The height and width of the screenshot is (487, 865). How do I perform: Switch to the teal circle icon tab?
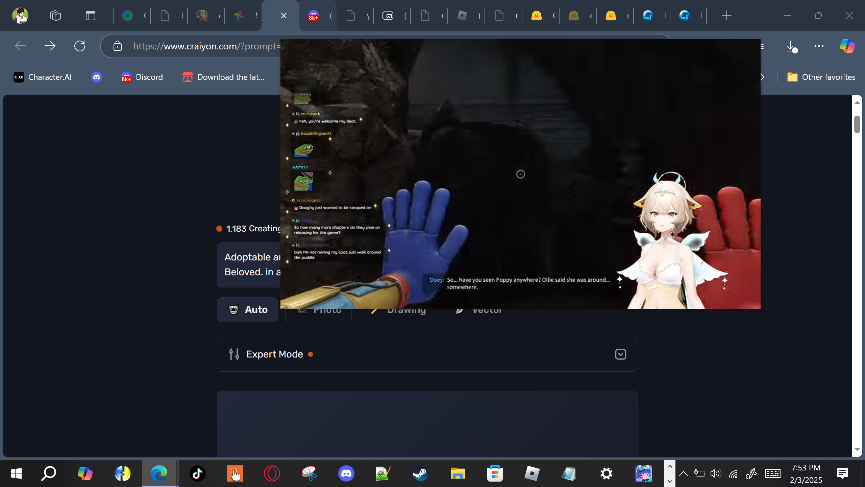pyautogui.click(x=128, y=16)
